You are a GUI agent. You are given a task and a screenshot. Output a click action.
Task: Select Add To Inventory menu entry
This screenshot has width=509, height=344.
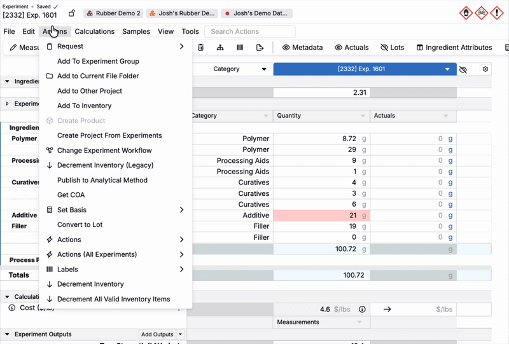(84, 106)
